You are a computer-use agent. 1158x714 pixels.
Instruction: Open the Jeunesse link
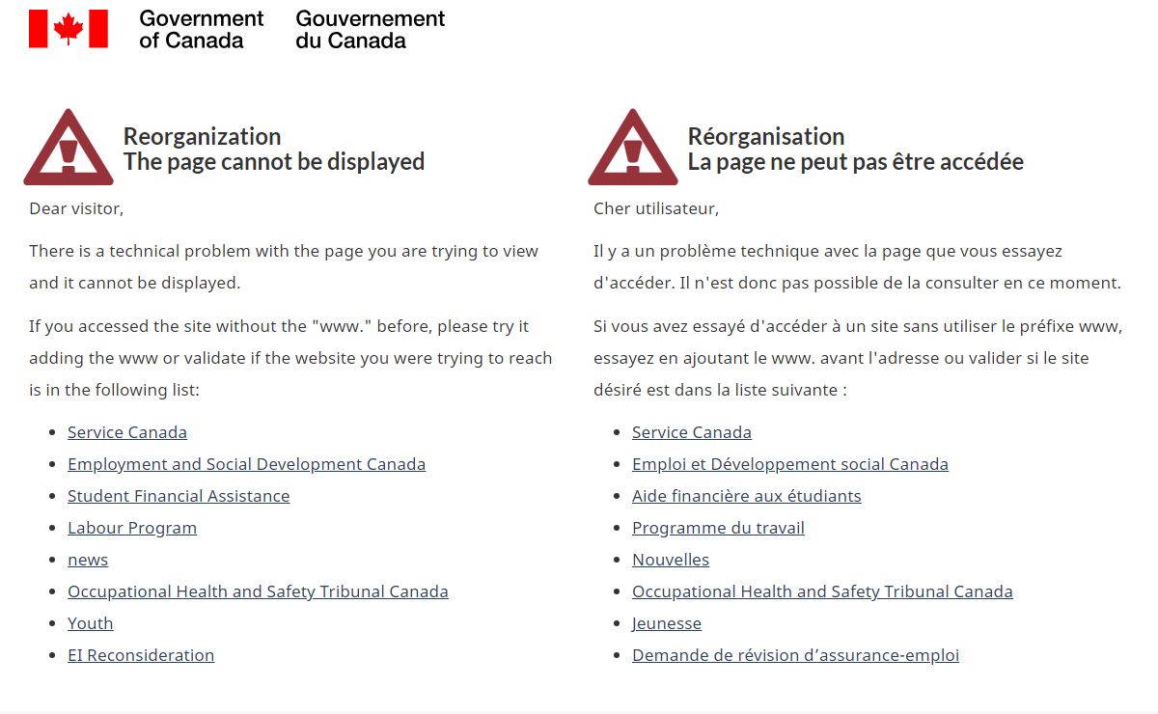point(667,623)
